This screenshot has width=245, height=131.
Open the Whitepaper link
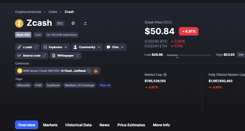point(66,56)
